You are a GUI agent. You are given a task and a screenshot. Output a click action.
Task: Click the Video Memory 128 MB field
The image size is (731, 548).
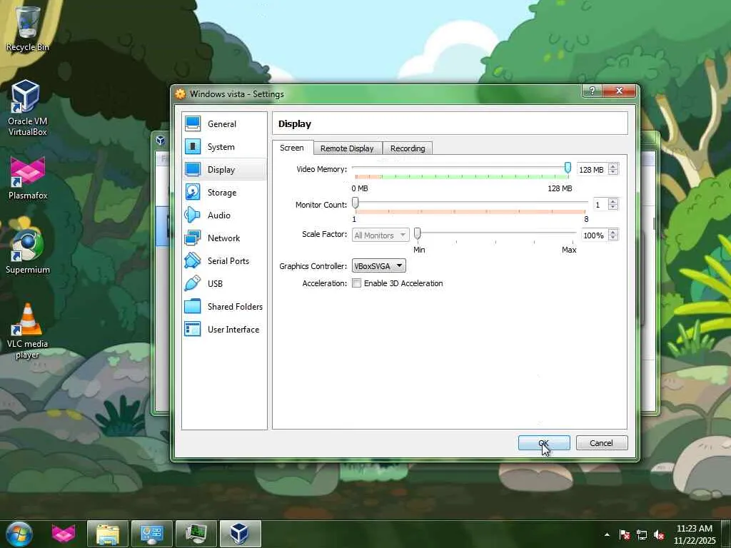coord(593,170)
